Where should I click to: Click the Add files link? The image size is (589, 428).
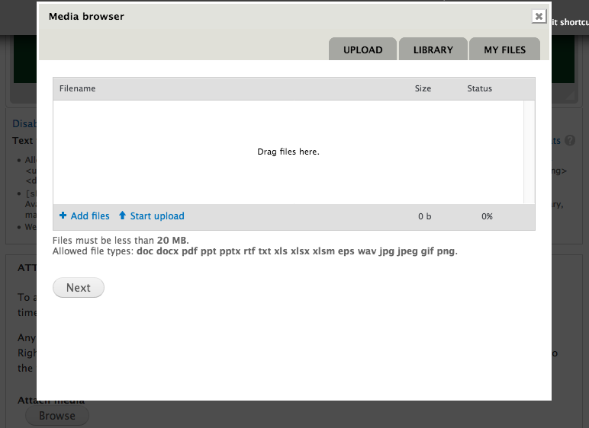(90, 216)
